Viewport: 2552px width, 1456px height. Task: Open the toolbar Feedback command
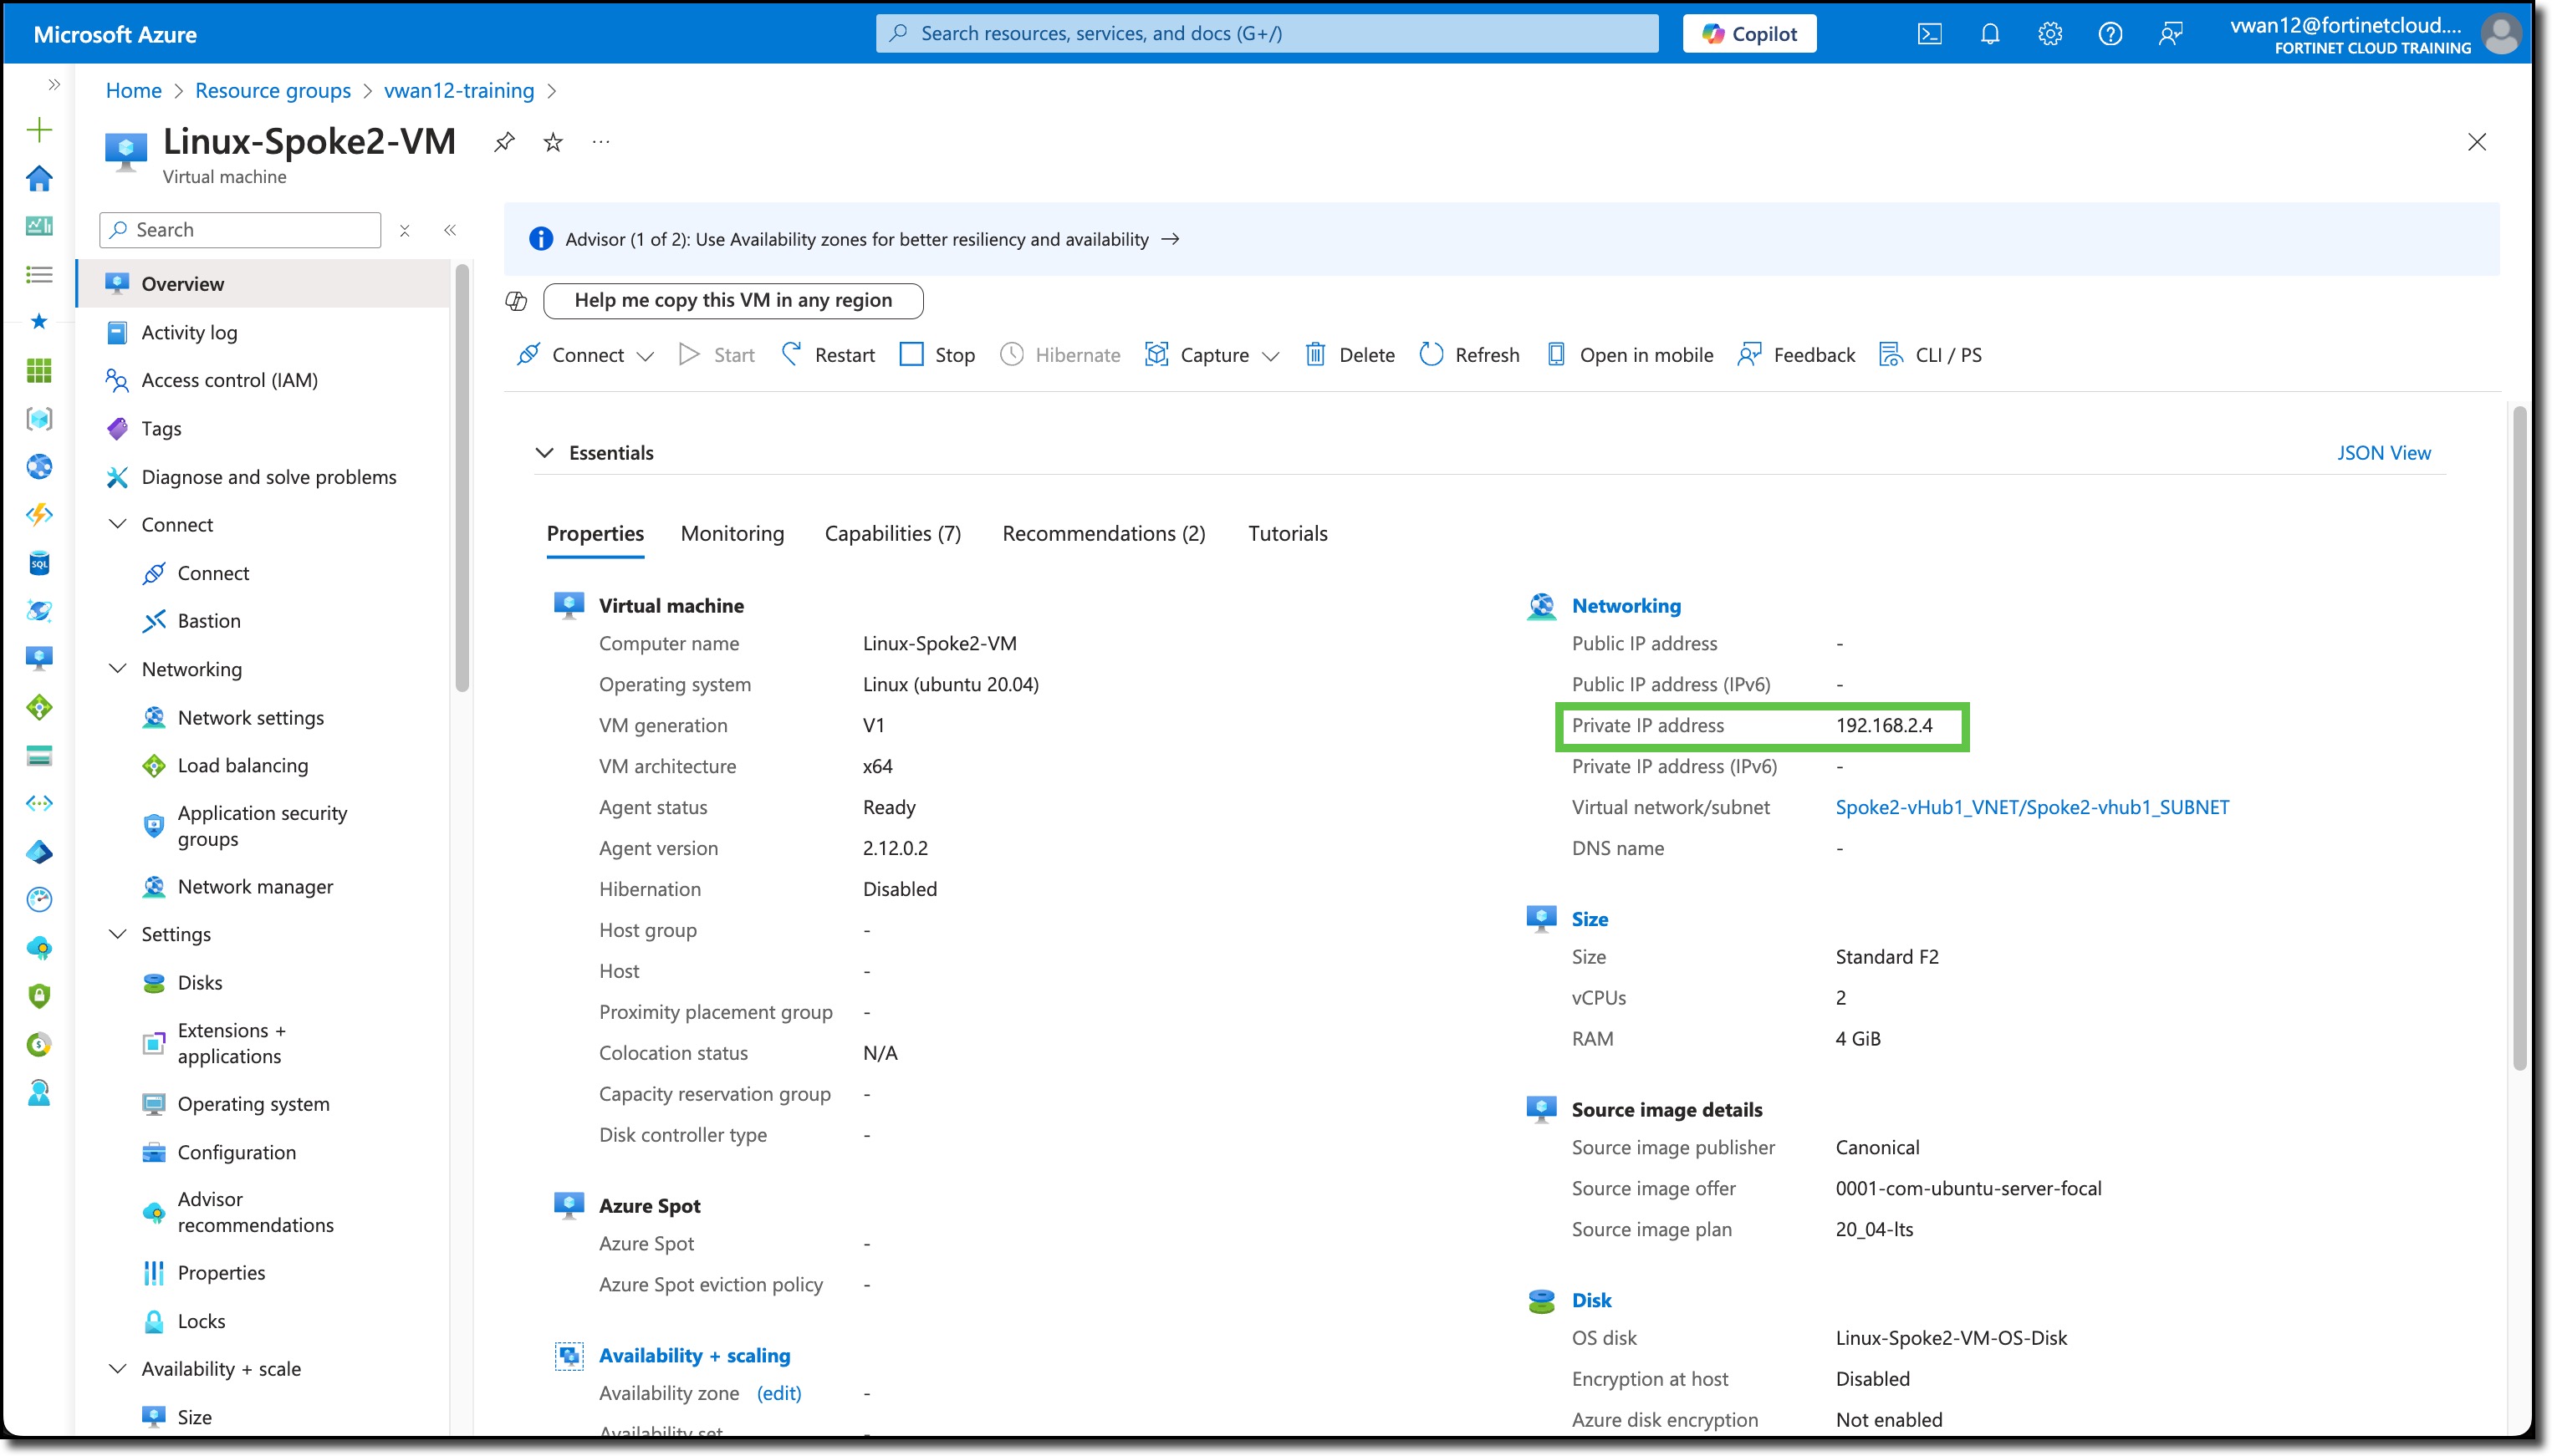click(1797, 355)
